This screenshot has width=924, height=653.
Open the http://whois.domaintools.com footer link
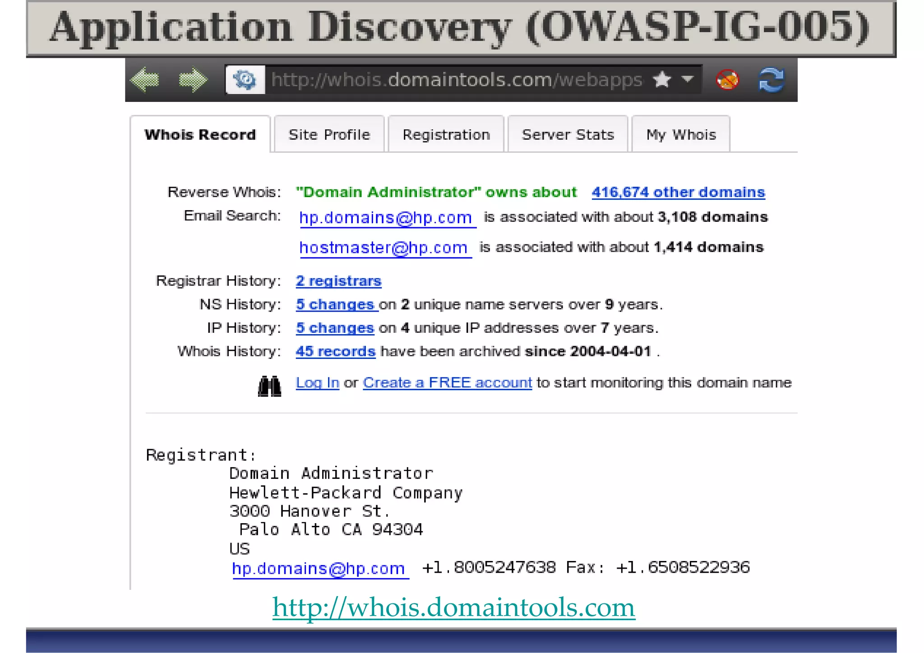454,607
